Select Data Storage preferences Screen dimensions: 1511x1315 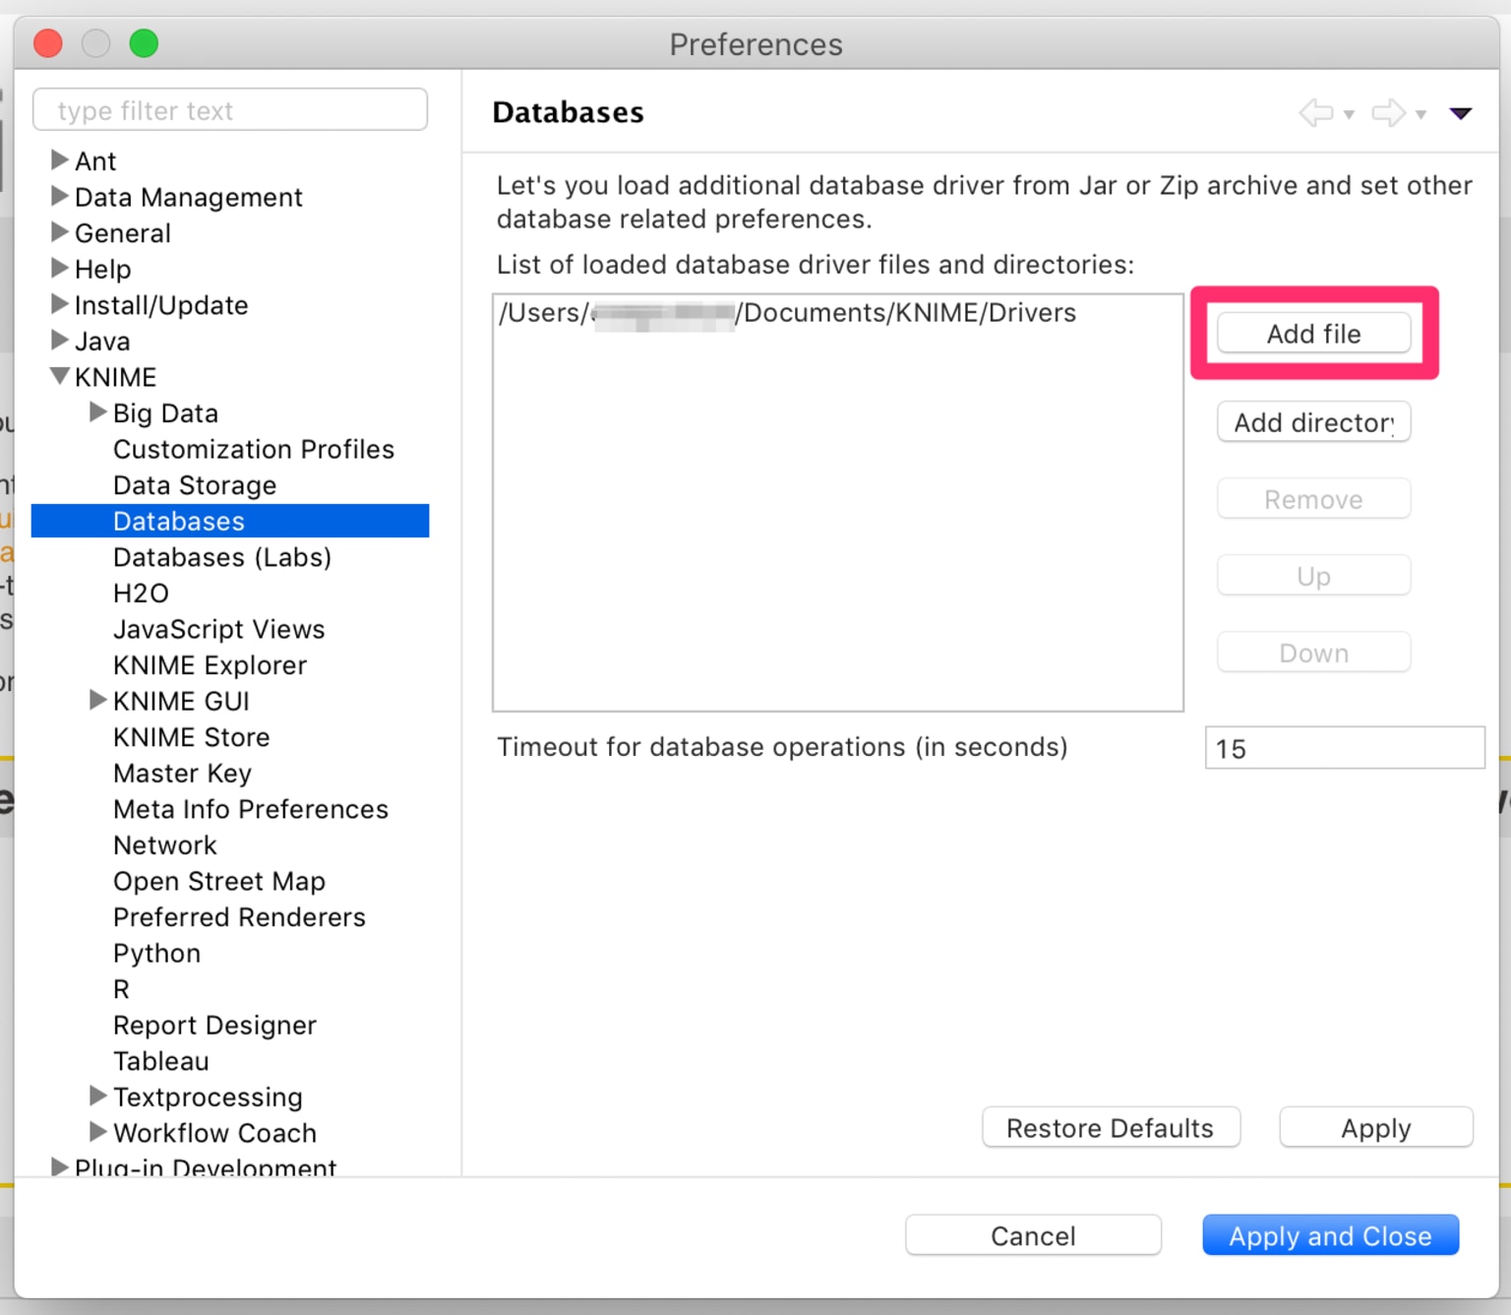click(x=195, y=485)
